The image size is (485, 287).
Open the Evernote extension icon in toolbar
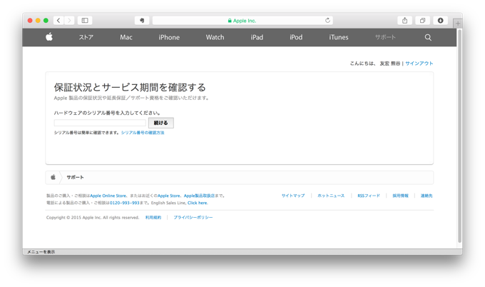[142, 21]
